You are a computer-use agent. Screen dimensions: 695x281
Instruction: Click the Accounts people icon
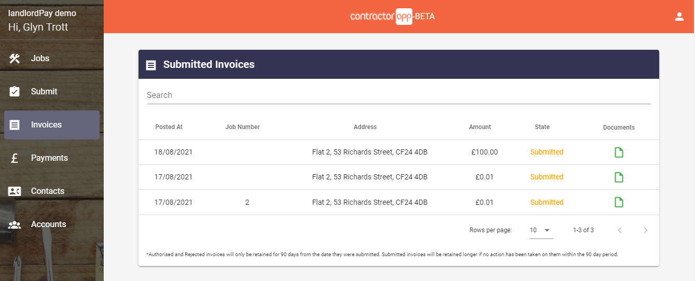(15, 224)
